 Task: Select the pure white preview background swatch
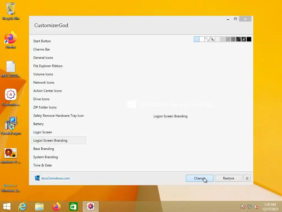[202, 39]
